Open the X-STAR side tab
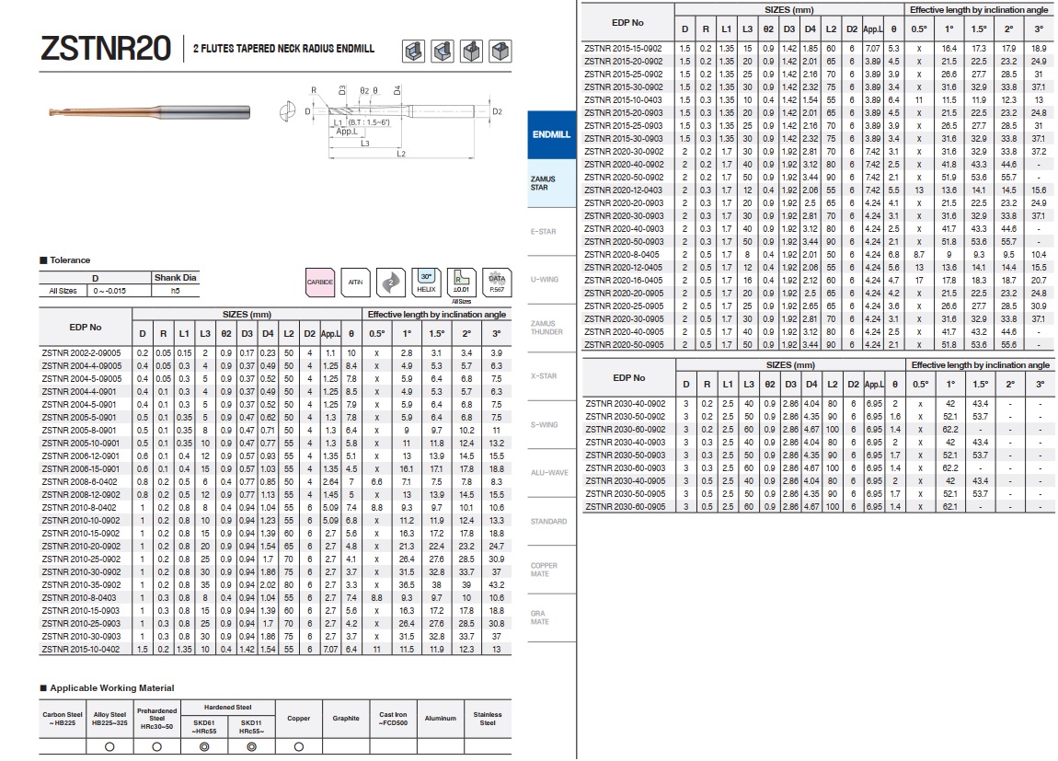Image resolution: width=1058 pixels, height=761 pixels. (551, 375)
